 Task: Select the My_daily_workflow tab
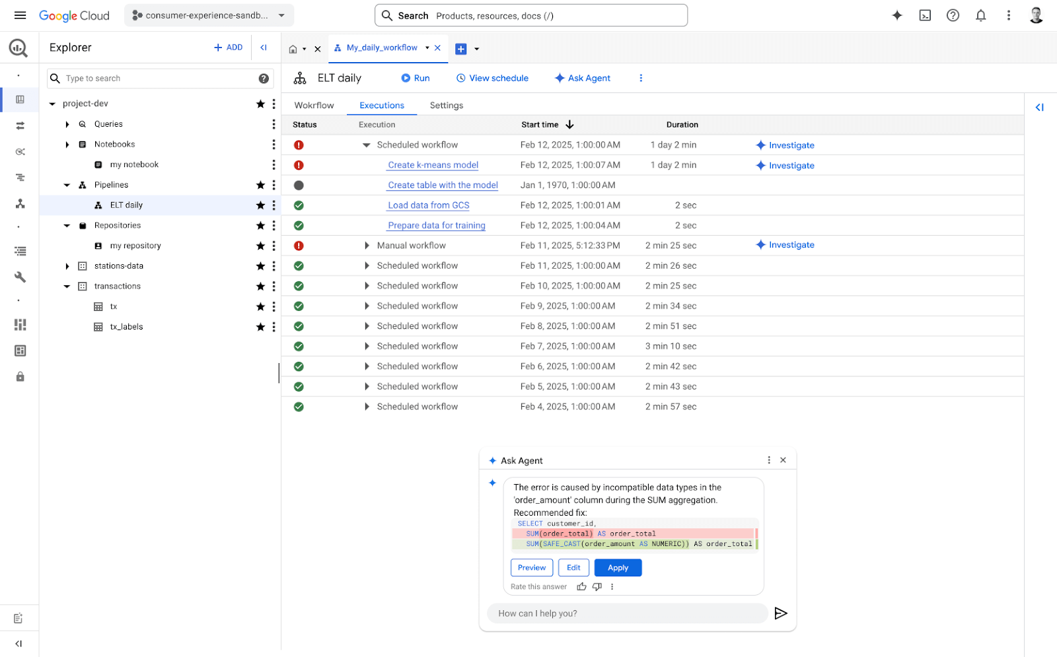(x=382, y=48)
